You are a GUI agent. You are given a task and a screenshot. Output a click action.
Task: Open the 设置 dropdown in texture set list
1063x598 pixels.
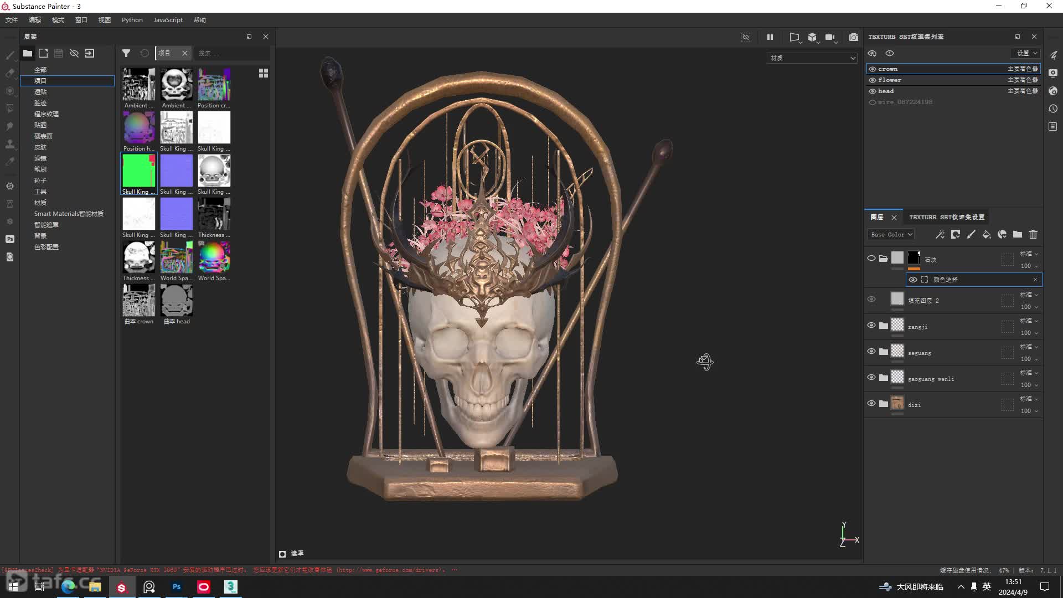coord(1026,53)
